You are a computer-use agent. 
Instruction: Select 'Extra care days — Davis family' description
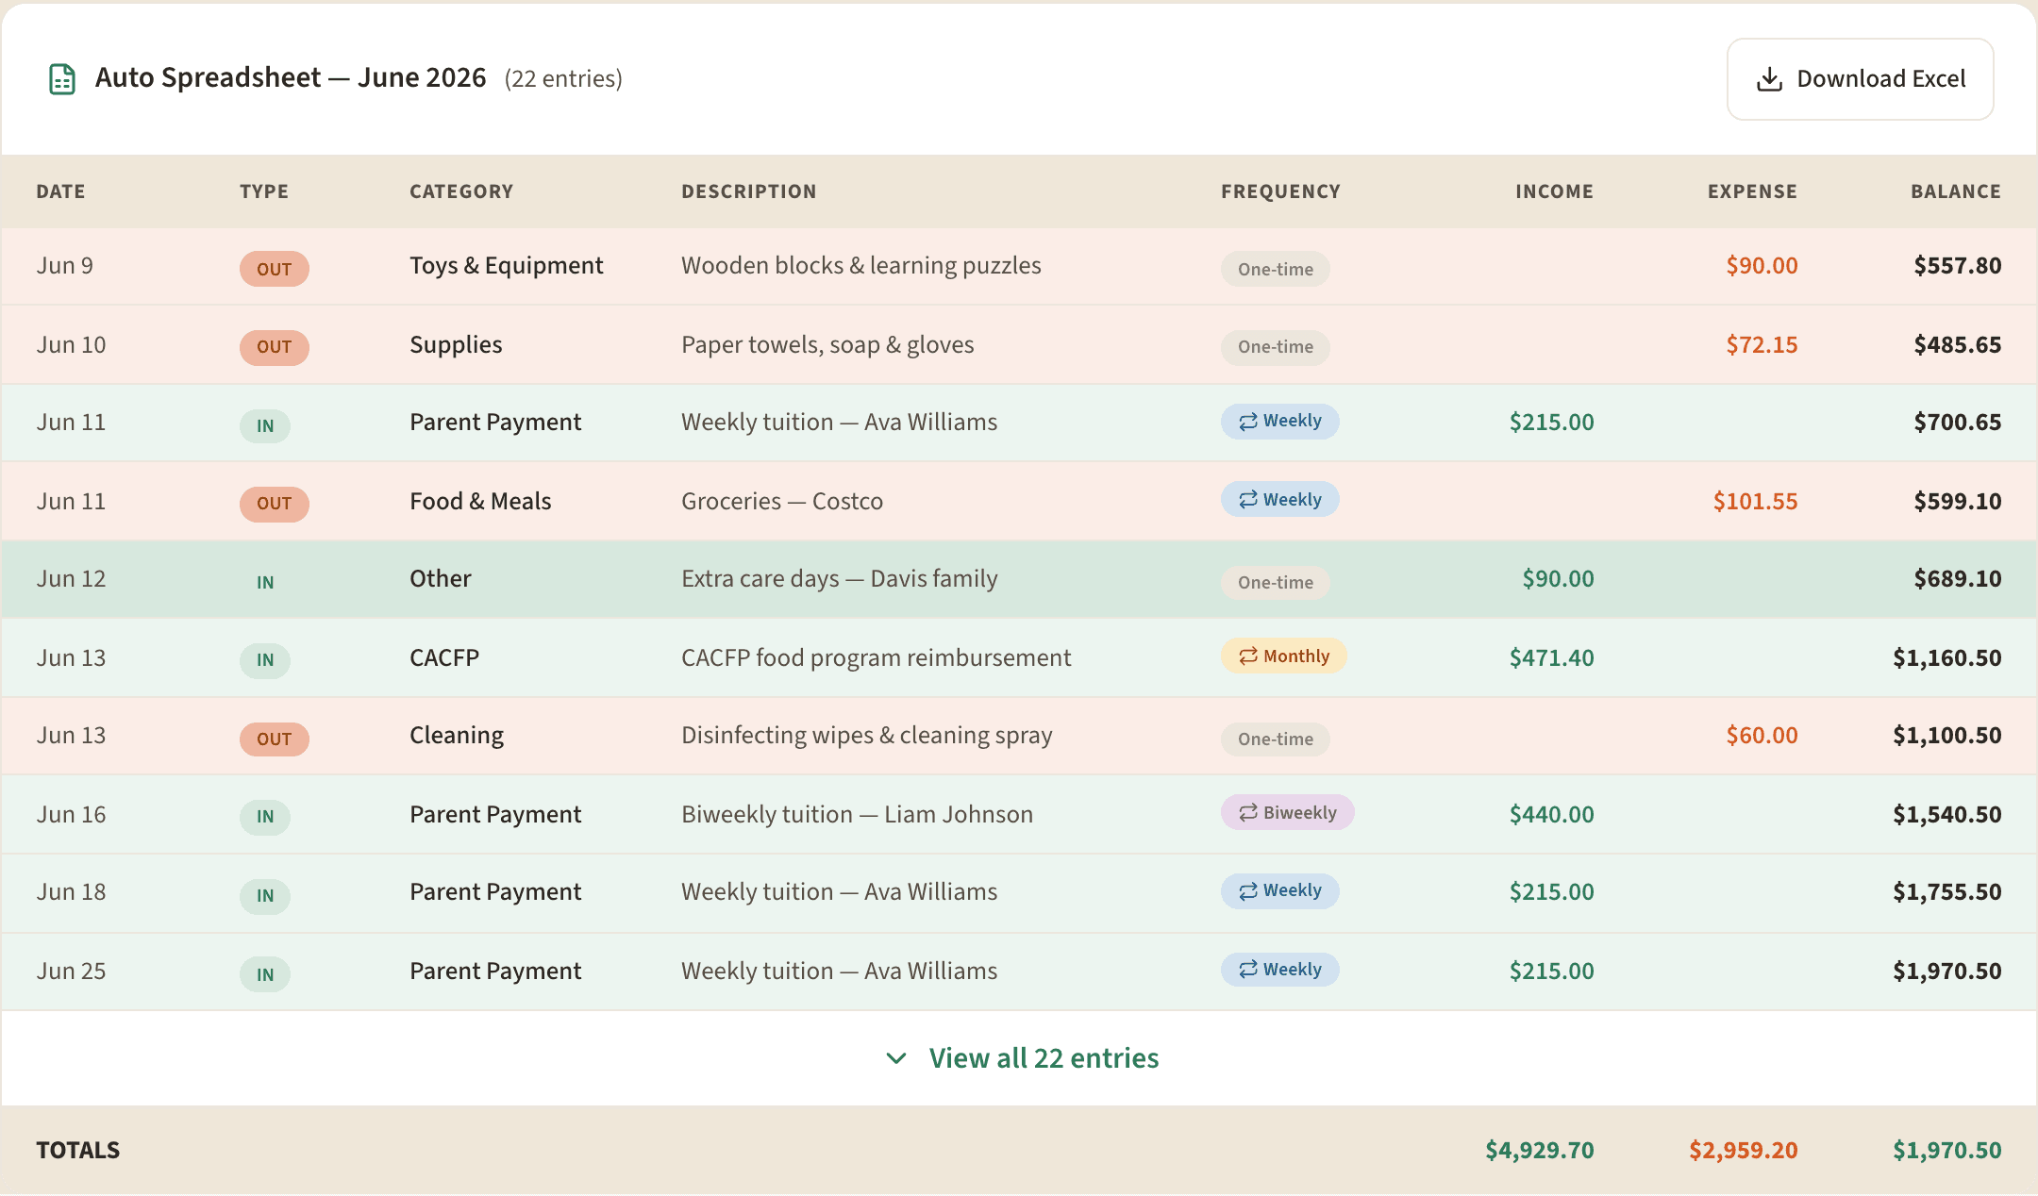(839, 579)
